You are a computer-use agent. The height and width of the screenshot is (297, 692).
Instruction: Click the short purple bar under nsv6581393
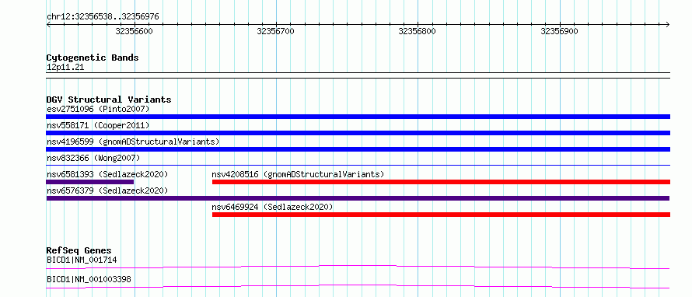point(90,182)
